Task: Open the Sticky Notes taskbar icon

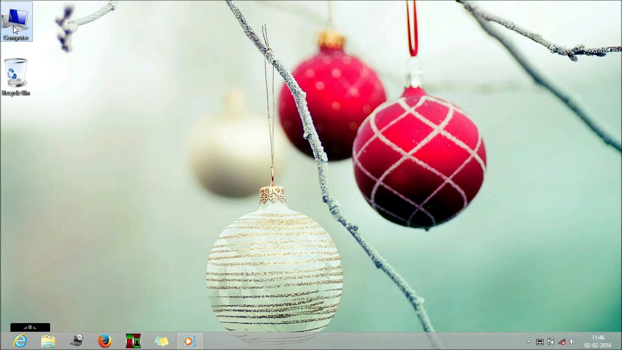Action: tap(161, 341)
